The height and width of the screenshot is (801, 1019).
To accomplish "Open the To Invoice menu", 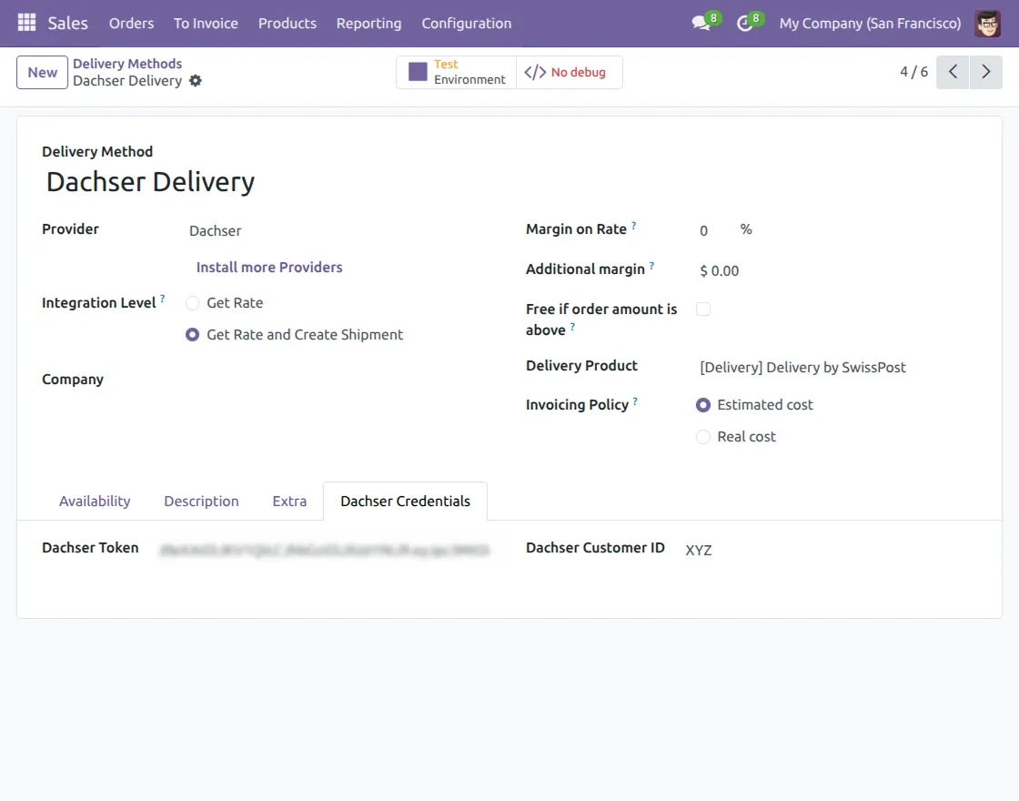I will [x=206, y=24].
